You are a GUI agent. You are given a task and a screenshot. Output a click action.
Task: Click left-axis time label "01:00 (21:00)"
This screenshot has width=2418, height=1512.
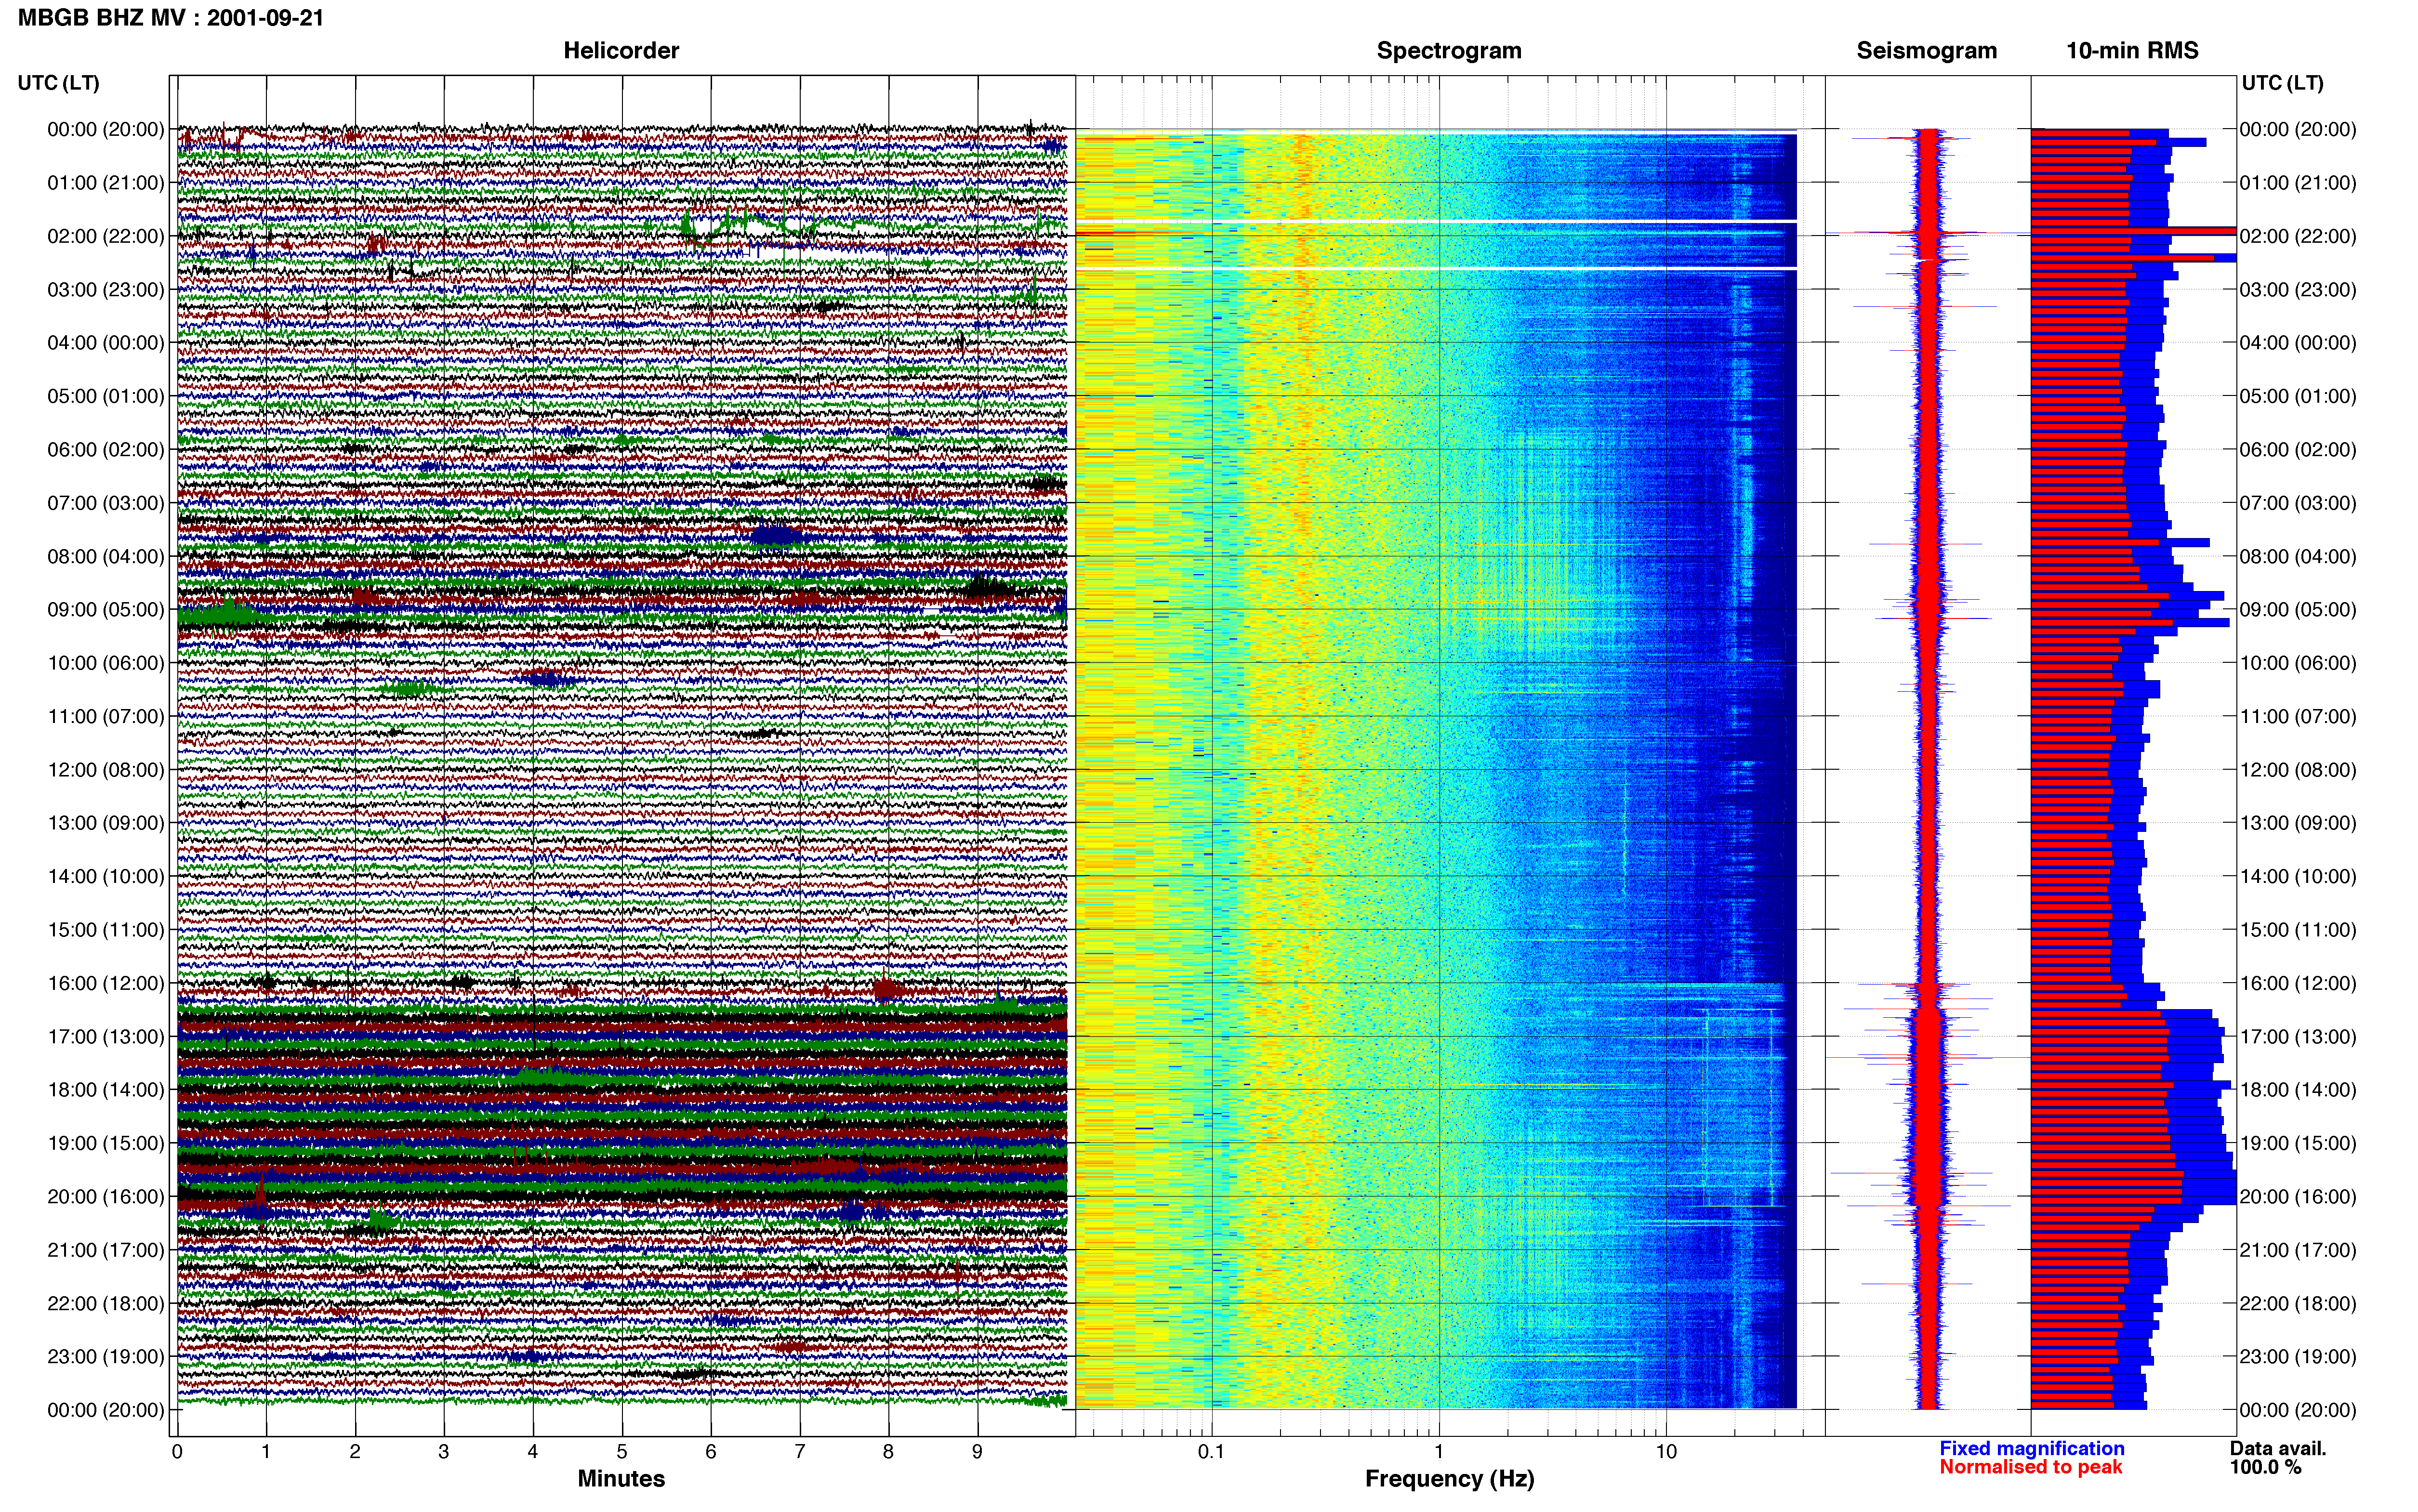click(x=106, y=182)
